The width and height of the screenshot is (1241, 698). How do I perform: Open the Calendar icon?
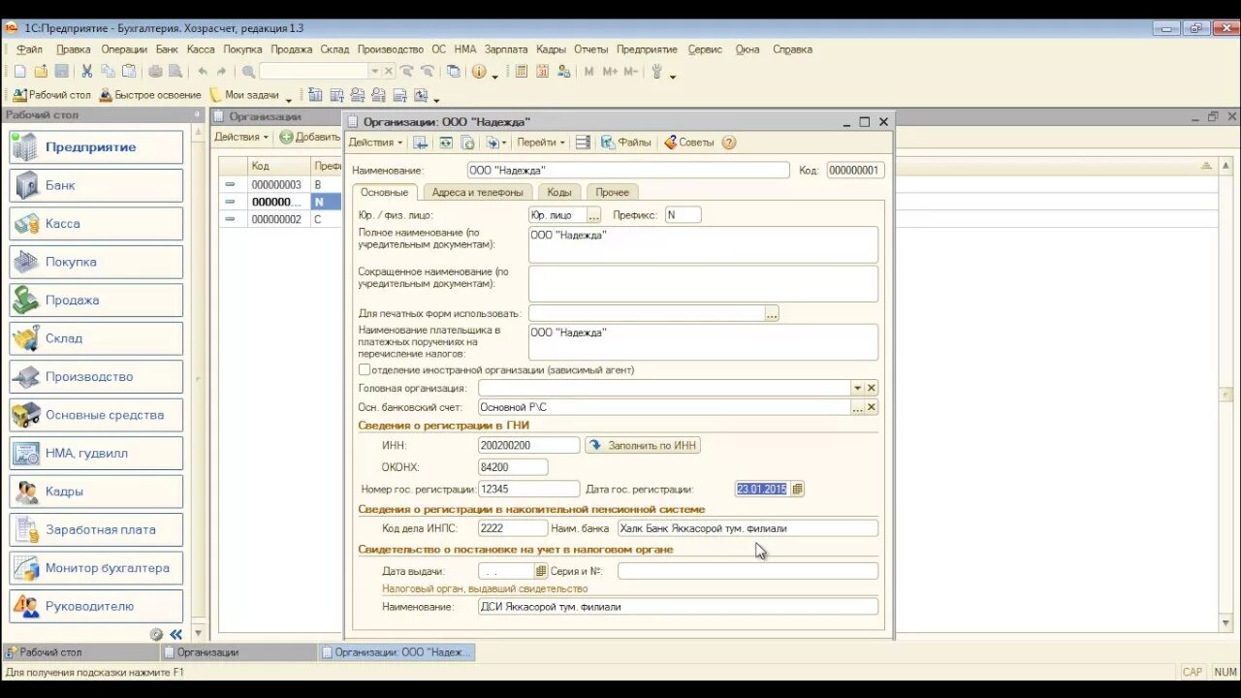coord(542,72)
